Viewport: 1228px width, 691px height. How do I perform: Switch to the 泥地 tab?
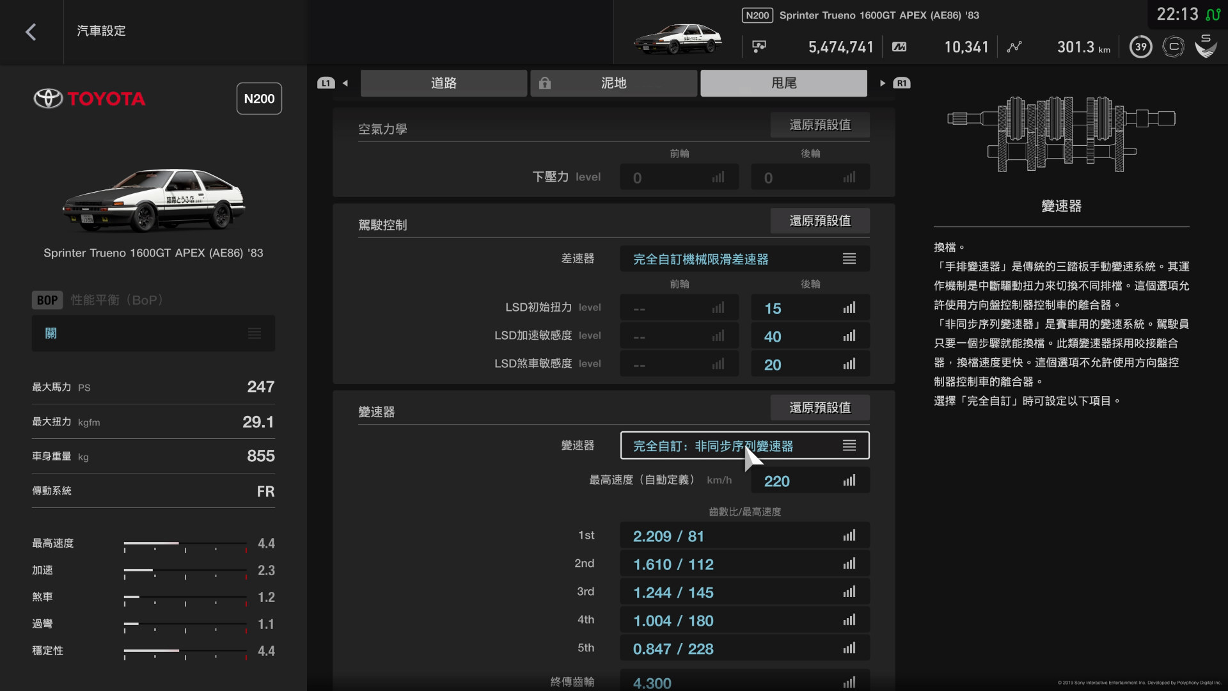point(614,83)
